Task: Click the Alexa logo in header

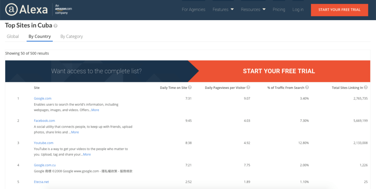Action: [26, 10]
